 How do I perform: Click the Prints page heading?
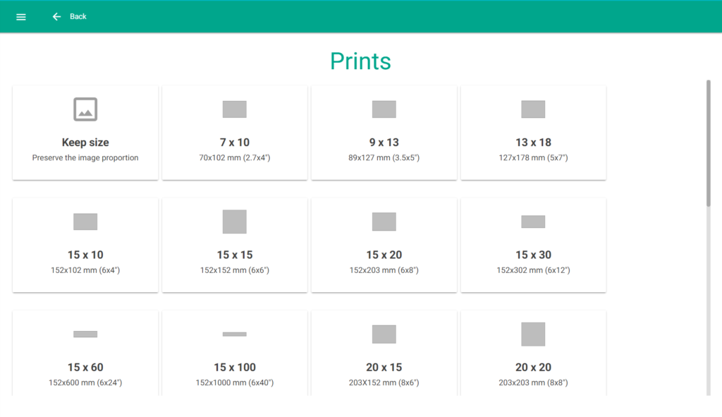pyautogui.click(x=360, y=61)
